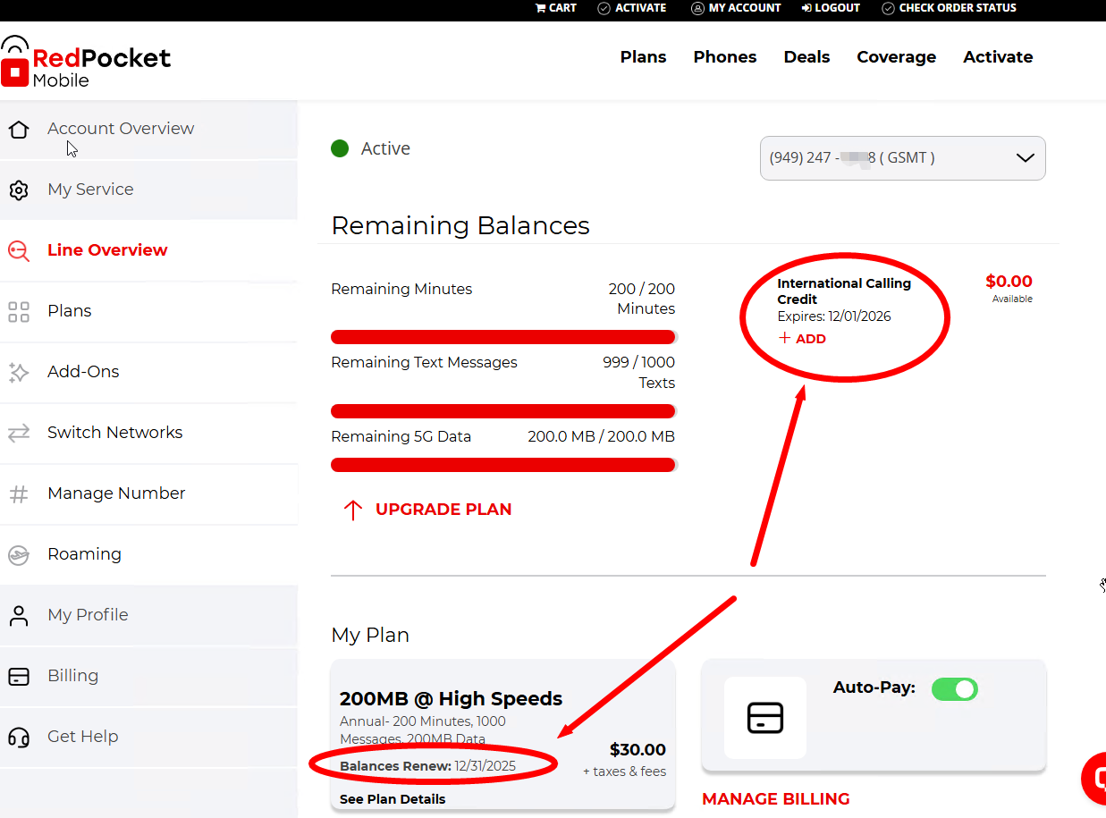
Task: Click the Get Help headset icon
Action: (19, 737)
